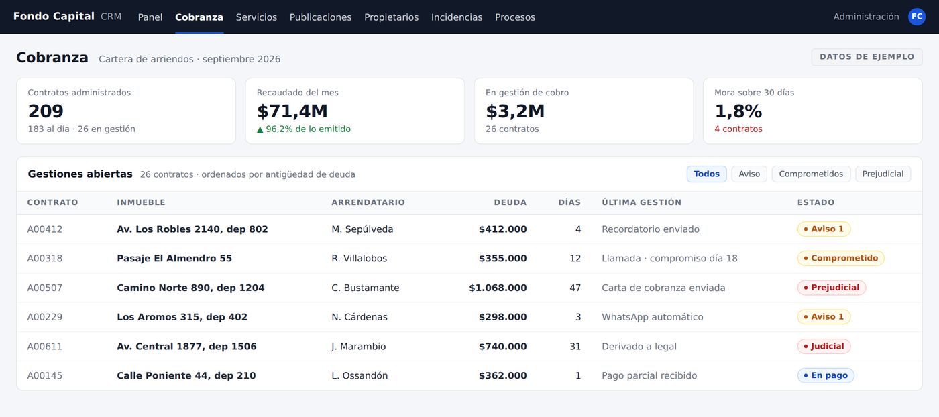Click tenant R. Villalobos
Image resolution: width=939 pixels, height=417 pixels.
pos(359,259)
